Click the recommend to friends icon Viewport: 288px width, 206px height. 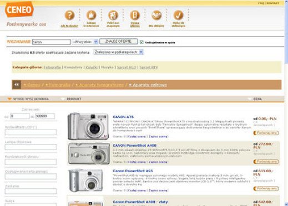113,15
